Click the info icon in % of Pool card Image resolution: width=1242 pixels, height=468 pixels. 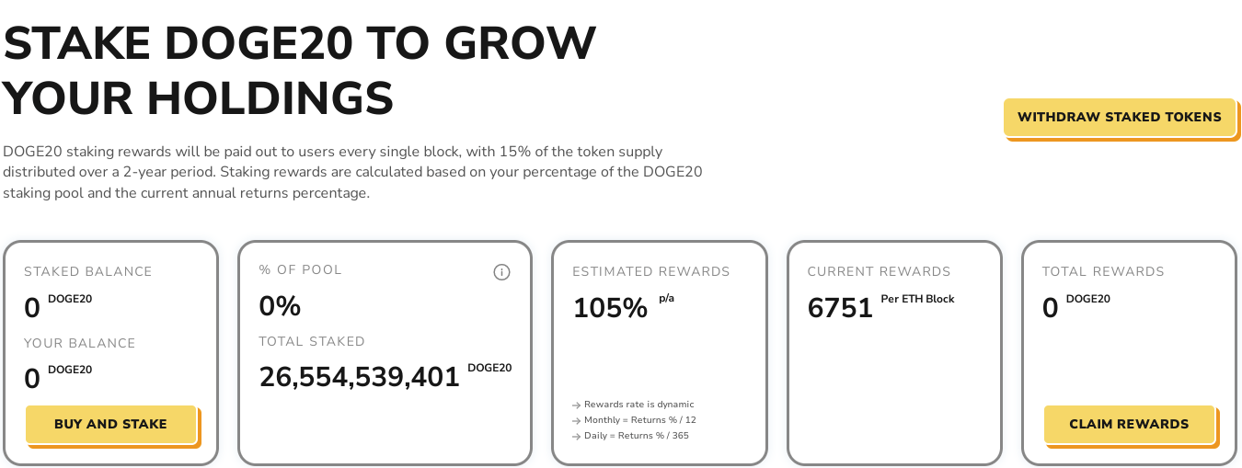pos(501,272)
